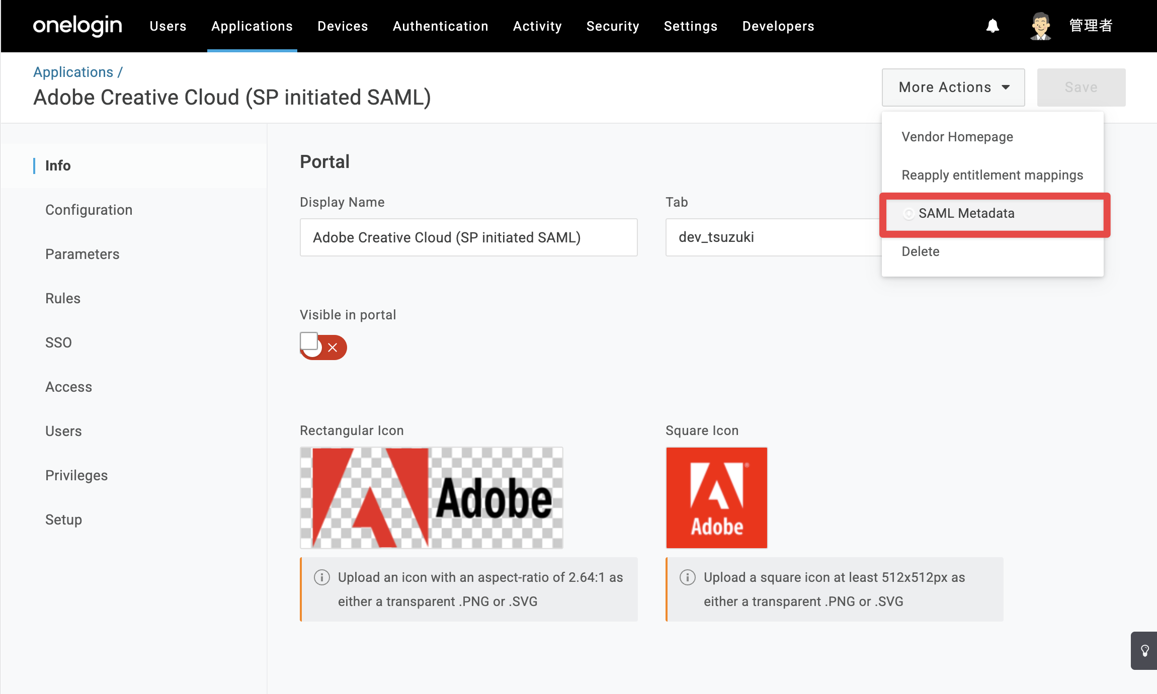The image size is (1157, 694).
Task: Toggle the Visible in portal switch
Action: coord(323,346)
